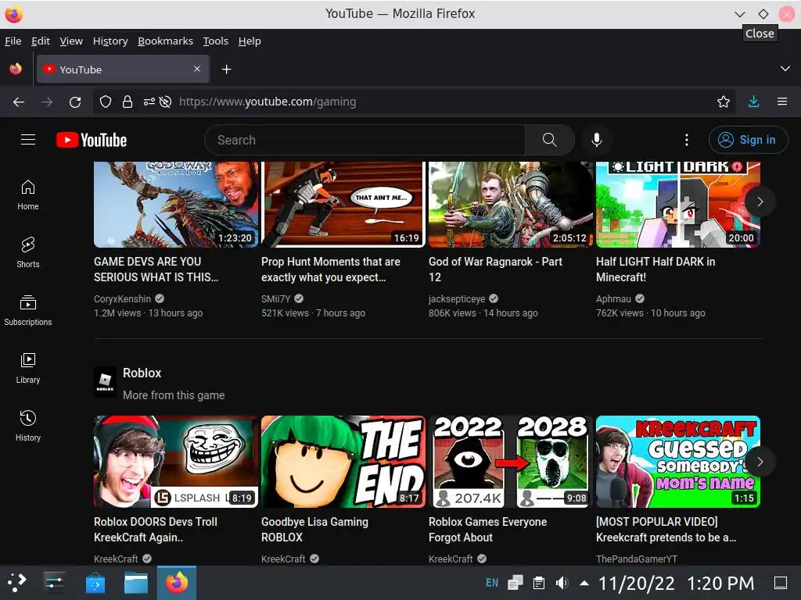Open jacksepticeye channel link
801x600 pixels.
[x=457, y=299]
